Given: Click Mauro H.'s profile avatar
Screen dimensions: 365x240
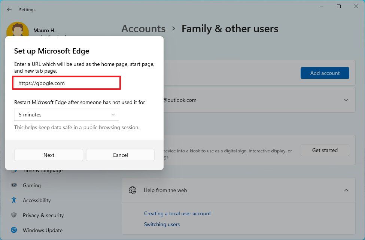Looking at the screenshot, I should point(18,30).
